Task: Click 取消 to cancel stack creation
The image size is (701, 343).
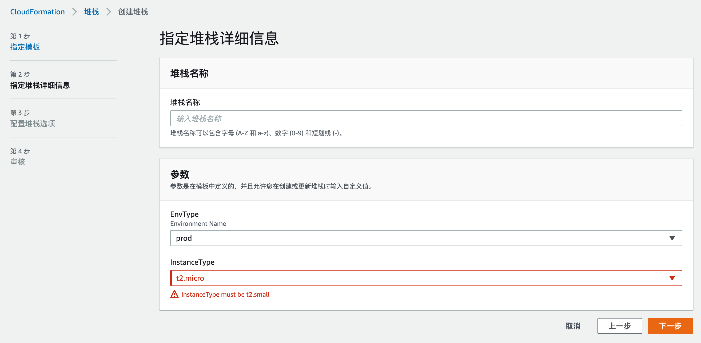Action: coord(573,326)
